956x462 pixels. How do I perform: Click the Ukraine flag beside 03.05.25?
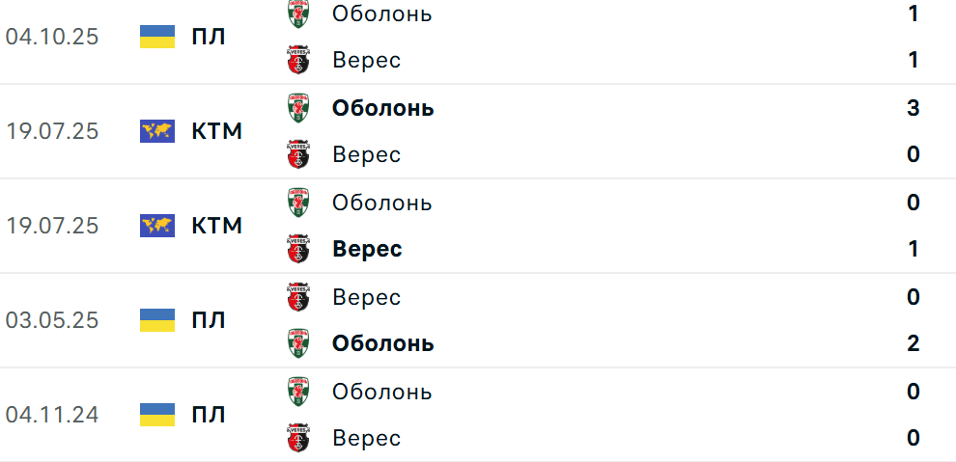click(x=157, y=320)
